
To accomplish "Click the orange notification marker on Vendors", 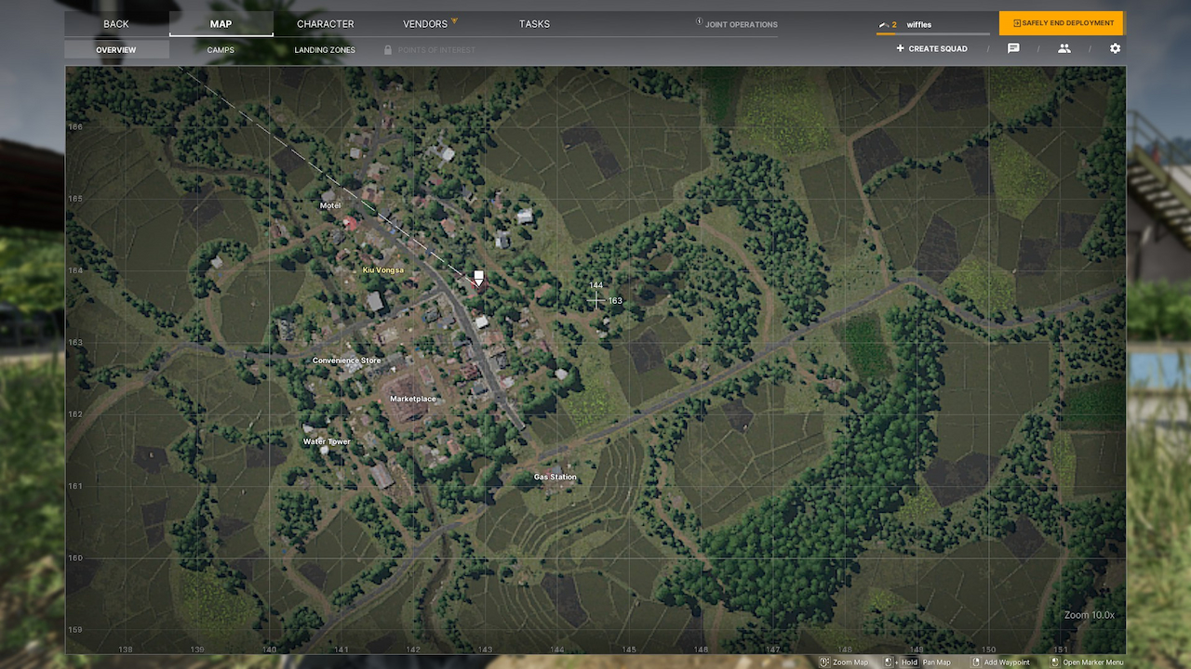I will pos(455,20).
